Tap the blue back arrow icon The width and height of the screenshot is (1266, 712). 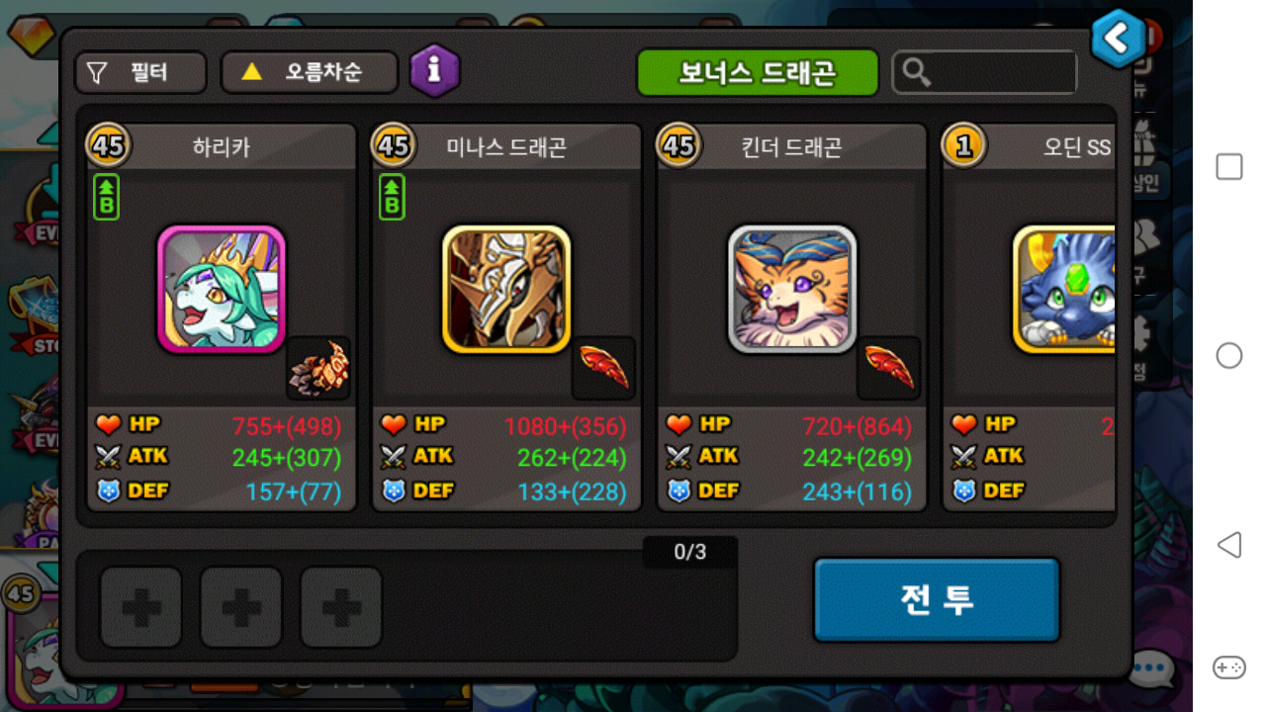click(x=1118, y=39)
